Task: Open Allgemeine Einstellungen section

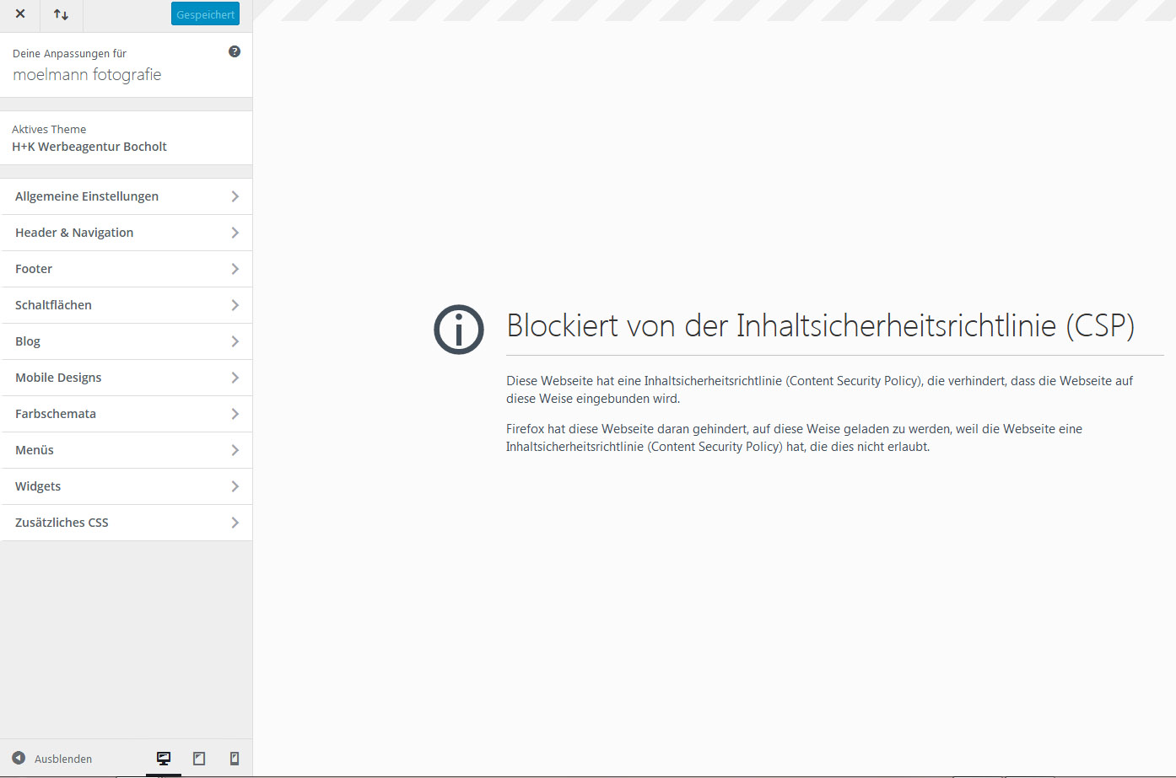Action: (87, 196)
